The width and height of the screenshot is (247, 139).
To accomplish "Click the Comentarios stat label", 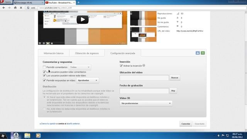I will [x=163, y=27].
